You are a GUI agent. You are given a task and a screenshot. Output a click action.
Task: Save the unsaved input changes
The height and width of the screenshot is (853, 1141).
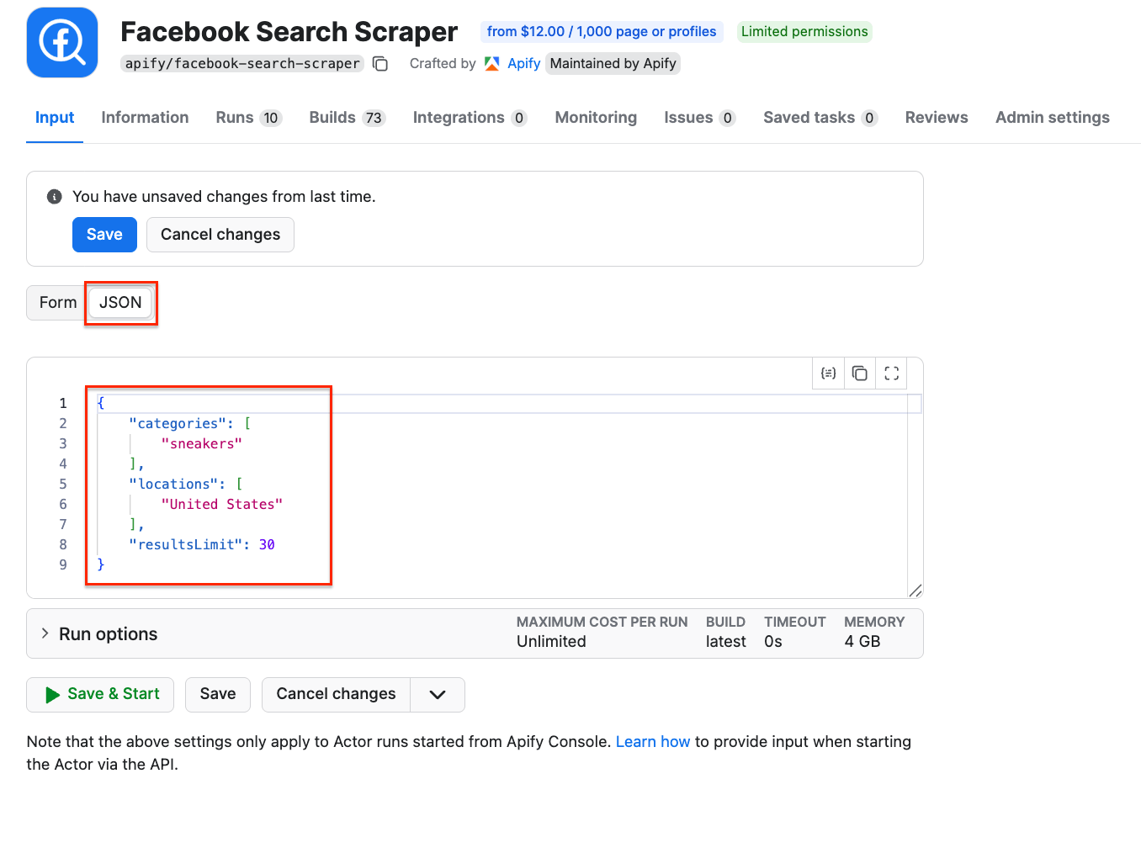click(104, 235)
